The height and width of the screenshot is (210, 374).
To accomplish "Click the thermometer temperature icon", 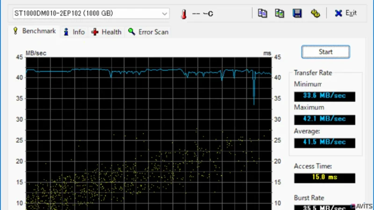I will 184,14.
